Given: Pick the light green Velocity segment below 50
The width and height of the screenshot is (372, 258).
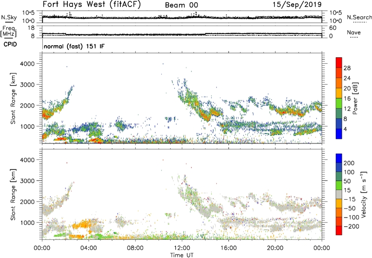Looking at the screenshot, I should coord(339,185).
